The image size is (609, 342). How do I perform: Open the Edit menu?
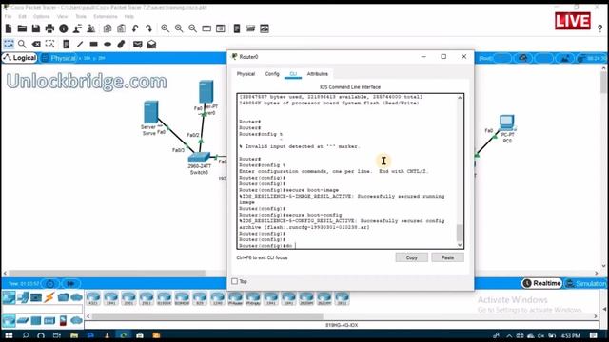(x=23, y=17)
